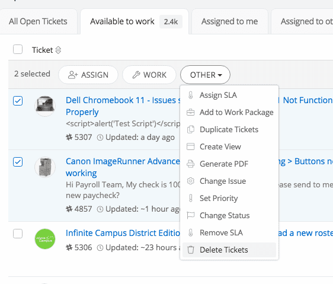333x284 pixels.
Task: Click the Test Script alert description text
Action: [123, 124]
